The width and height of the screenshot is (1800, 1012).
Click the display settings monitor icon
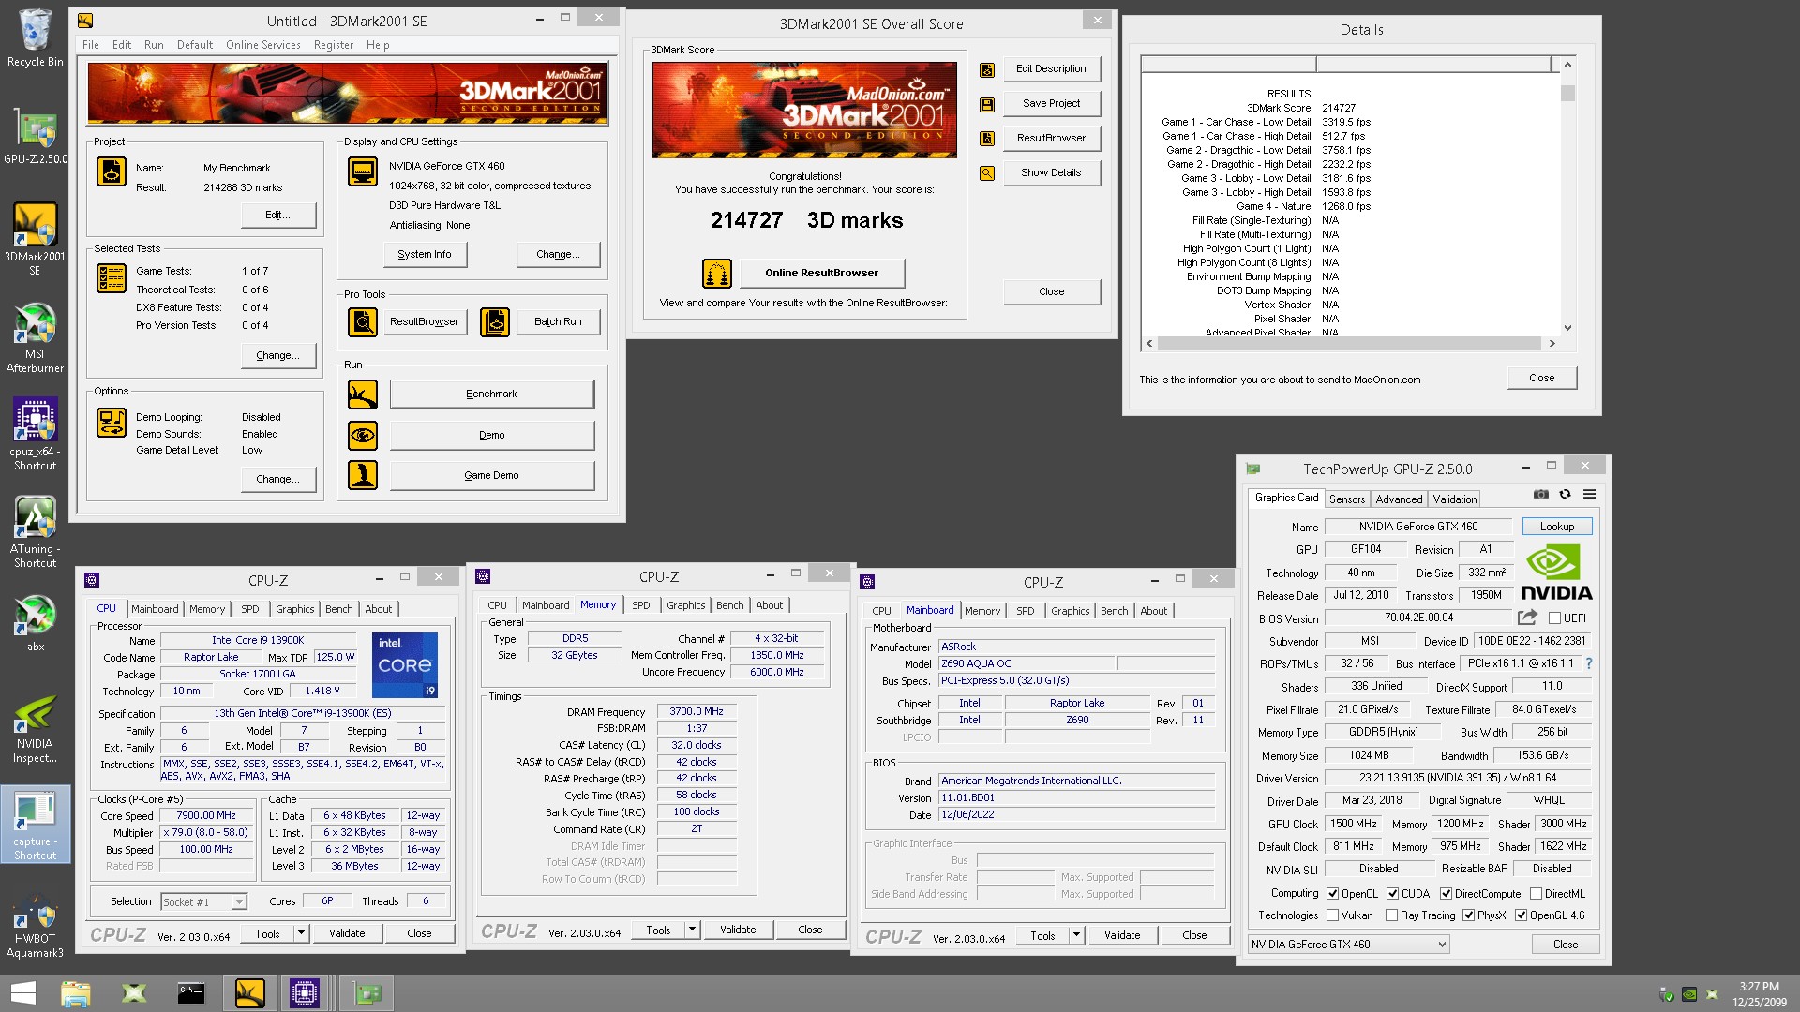[x=363, y=172]
